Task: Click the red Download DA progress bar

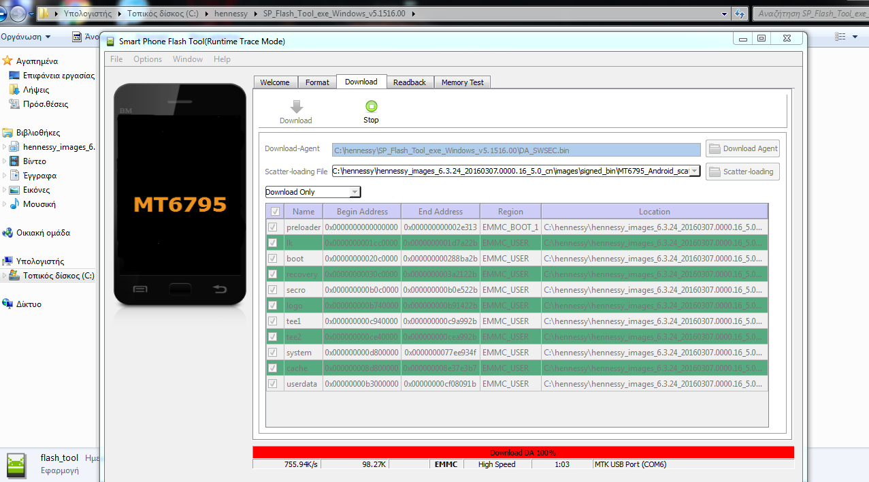Action: [523, 453]
